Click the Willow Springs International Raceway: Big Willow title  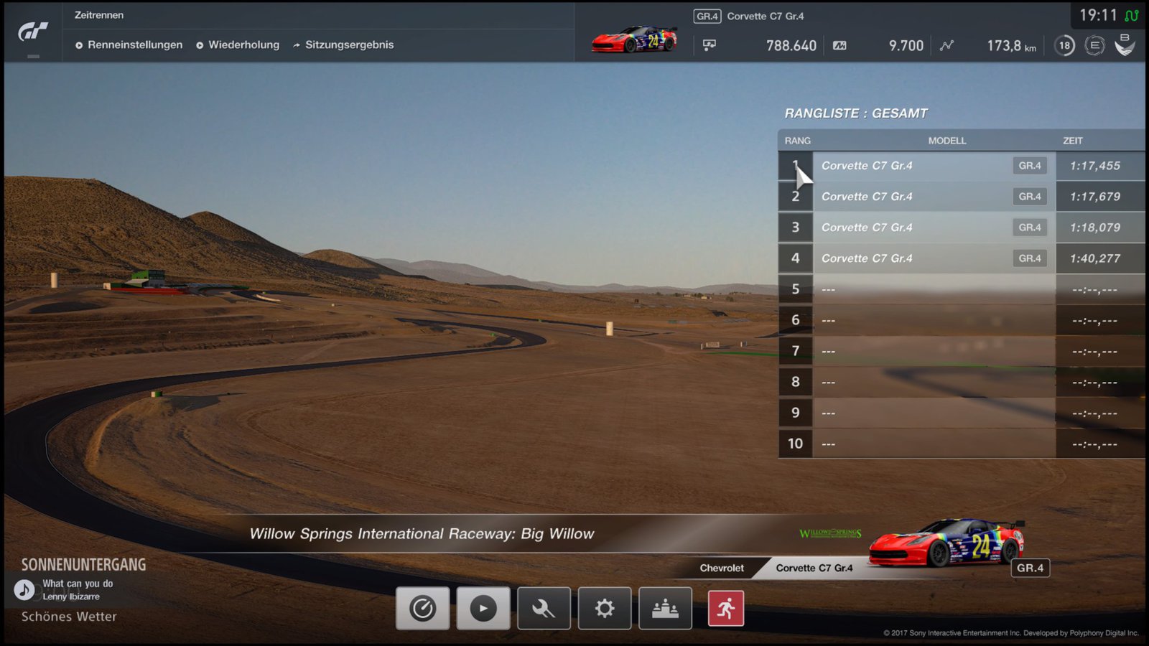422,534
